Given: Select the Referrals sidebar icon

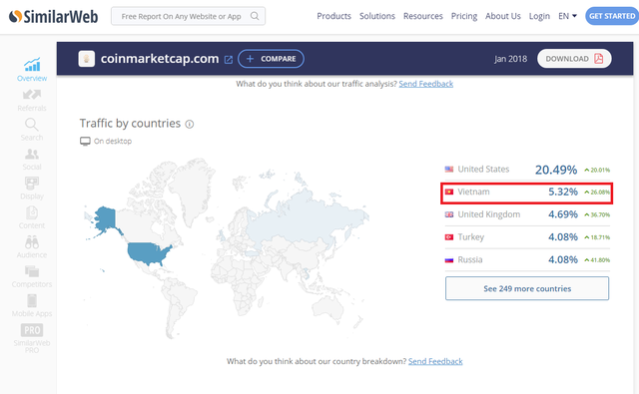Looking at the screenshot, I should (x=32, y=95).
